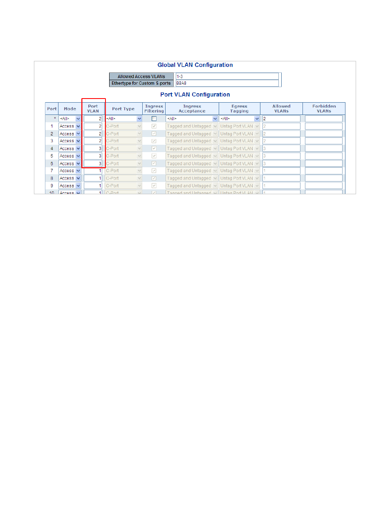Toggle Ingress Filtering checkbox for port 5

[154, 156]
